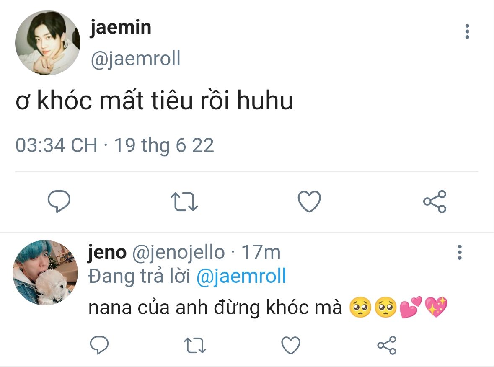Open the @jenojello handle
494x367 pixels.
[178, 253]
